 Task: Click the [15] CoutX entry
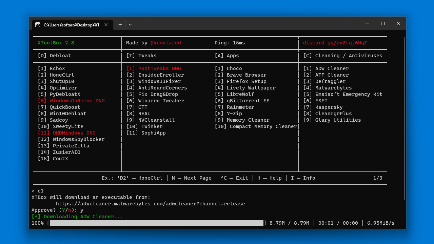[x=53, y=159]
